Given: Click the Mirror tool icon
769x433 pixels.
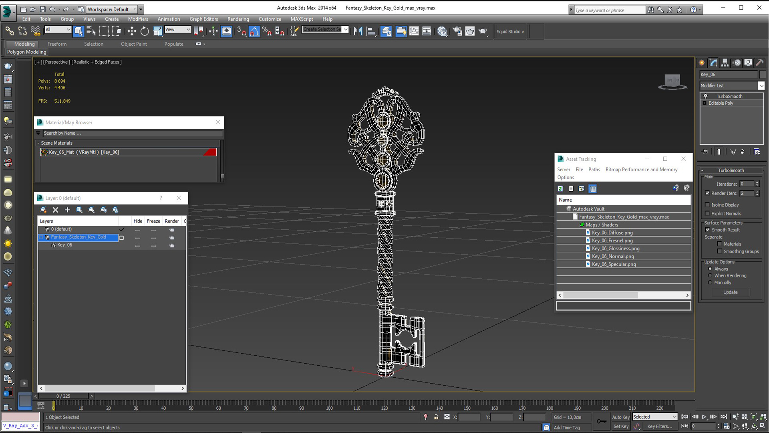Looking at the screenshot, I should click(x=358, y=31).
